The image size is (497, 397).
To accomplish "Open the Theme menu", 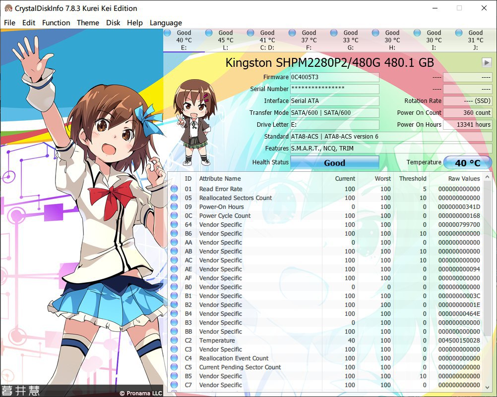I will tap(88, 23).
